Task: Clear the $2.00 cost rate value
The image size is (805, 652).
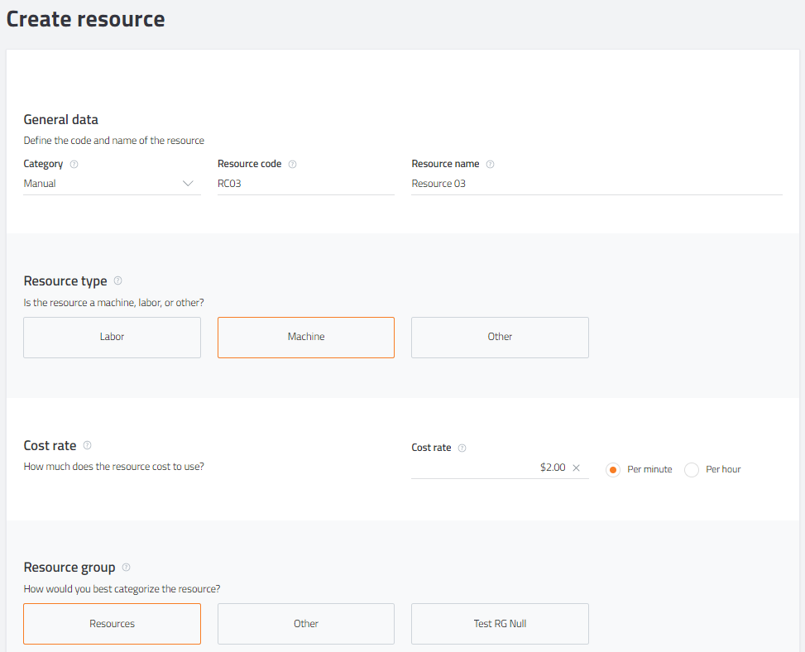Action: (x=577, y=467)
